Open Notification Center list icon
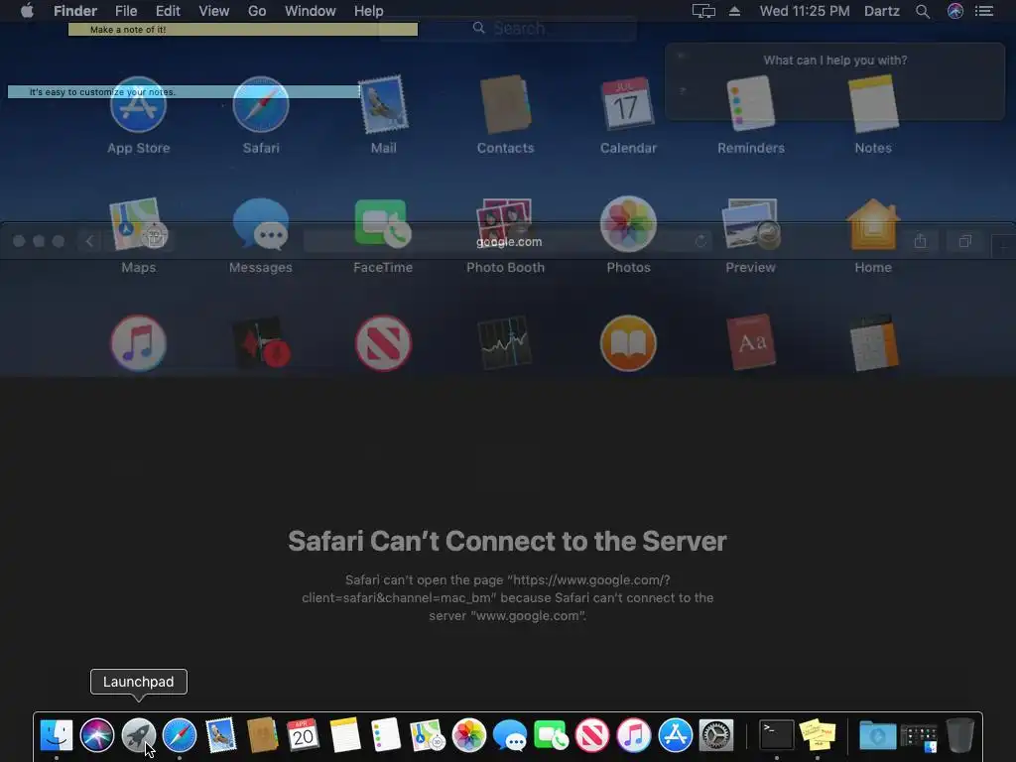 [x=984, y=11]
